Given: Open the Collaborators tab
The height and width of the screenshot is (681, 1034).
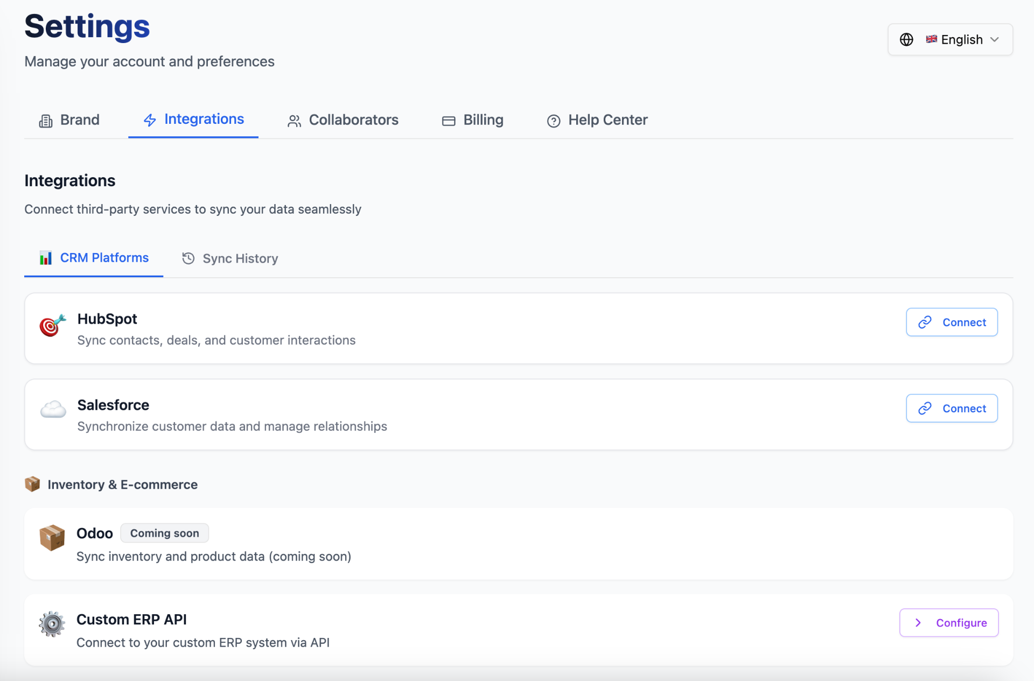Looking at the screenshot, I should [x=343, y=120].
